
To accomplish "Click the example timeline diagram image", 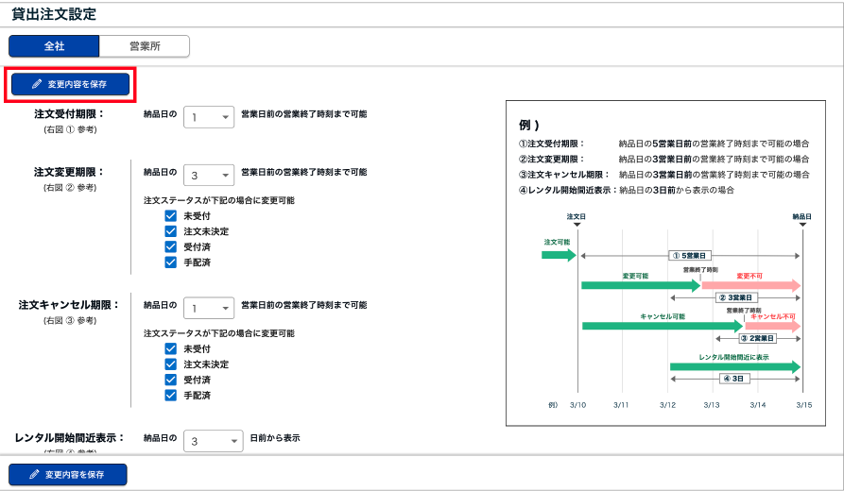I will [671, 262].
